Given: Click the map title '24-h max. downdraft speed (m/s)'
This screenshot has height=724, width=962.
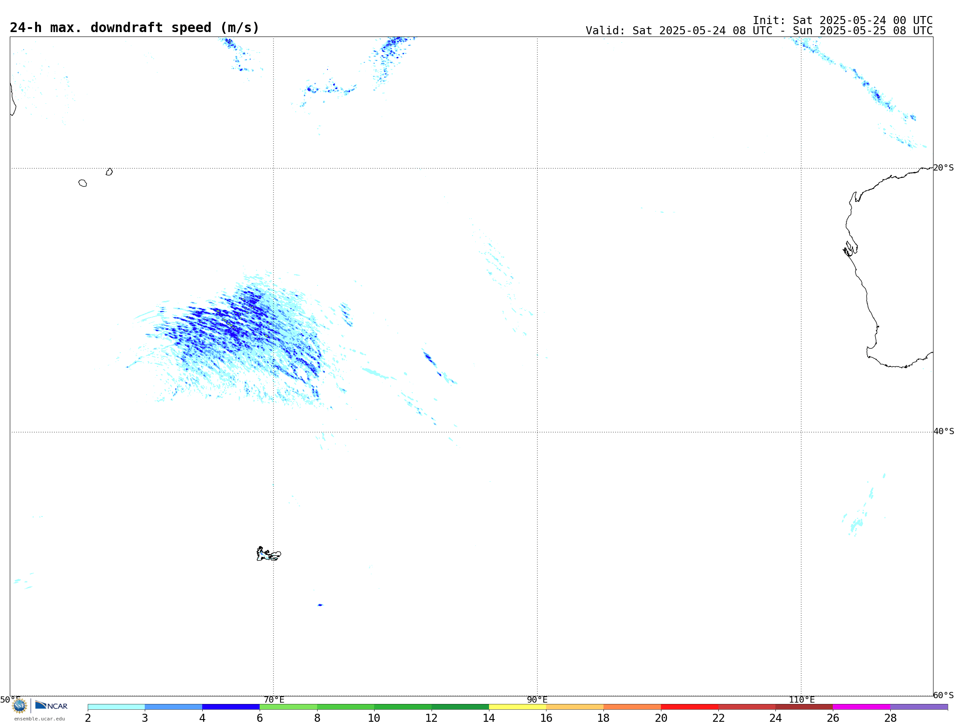Looking at the screenshot, I should click(135, 28).
